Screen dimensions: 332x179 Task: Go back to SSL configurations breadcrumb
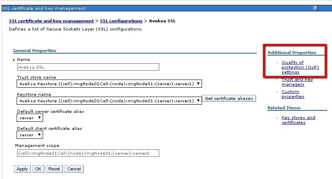click(121, 21)
